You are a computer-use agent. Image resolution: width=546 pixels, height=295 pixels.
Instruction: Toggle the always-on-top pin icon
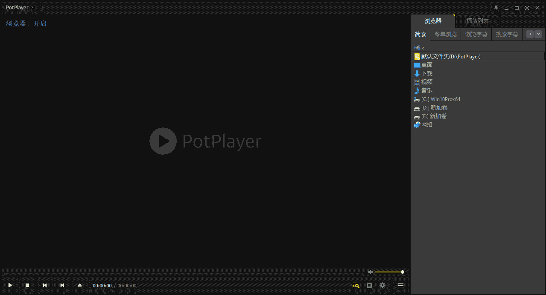pos(496,8)
